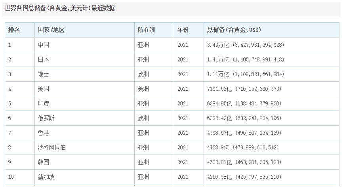Click year 2021 in 瑞士 row
This screenshot has height=189, width=345.
click(x=183, y=74)
